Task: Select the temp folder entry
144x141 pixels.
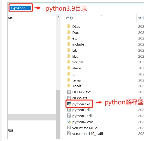Action: [x=74, y=80]
